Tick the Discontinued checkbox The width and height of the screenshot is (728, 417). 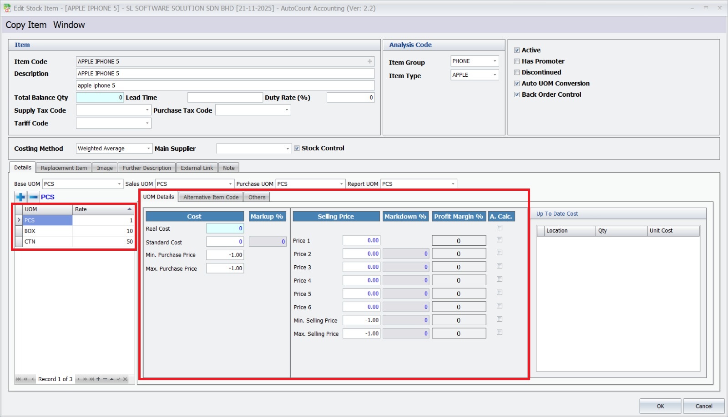point(517,72)
